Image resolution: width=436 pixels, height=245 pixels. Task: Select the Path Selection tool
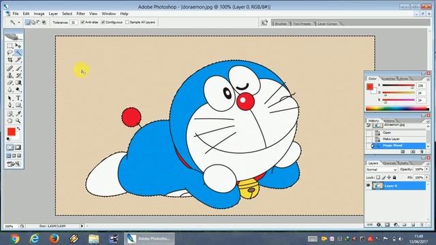coord(10,98)
